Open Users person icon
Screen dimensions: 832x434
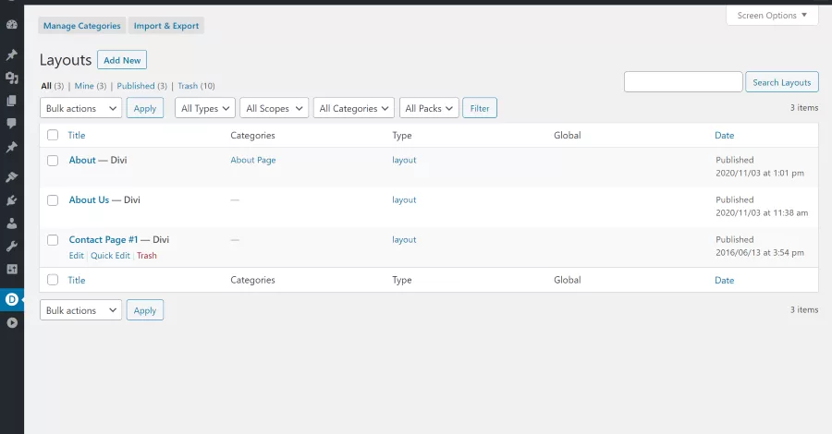12,223
